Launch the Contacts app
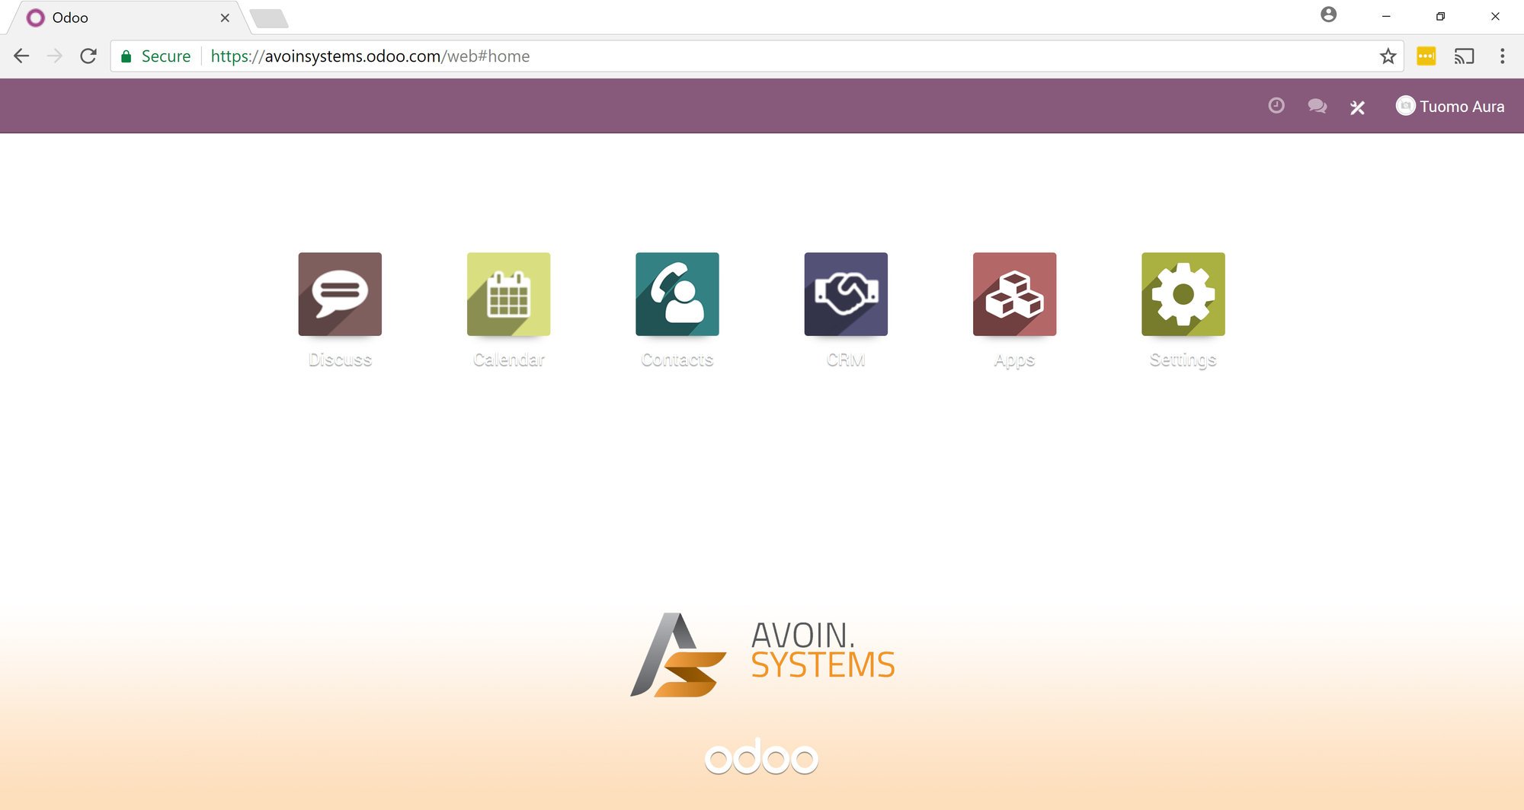1524x810 pixels. tap(677, 294)
